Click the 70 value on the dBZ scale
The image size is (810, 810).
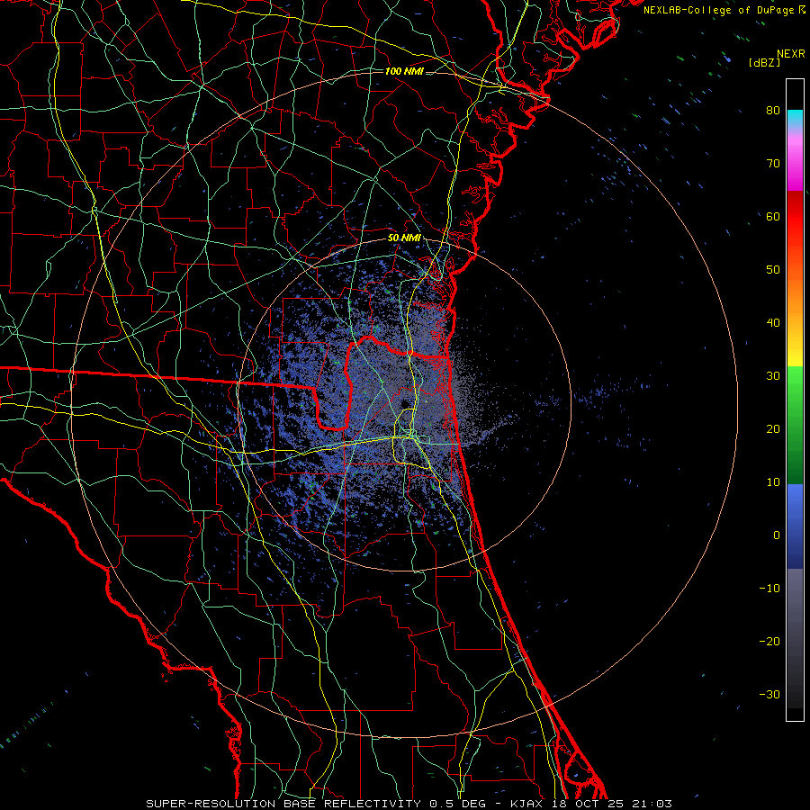click(773, 164)
